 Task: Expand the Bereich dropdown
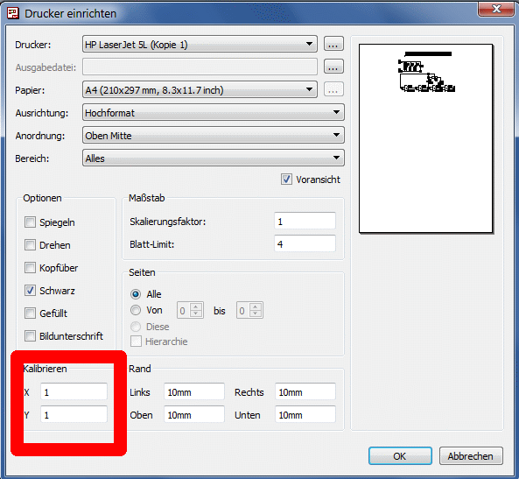tap(214, 158)
